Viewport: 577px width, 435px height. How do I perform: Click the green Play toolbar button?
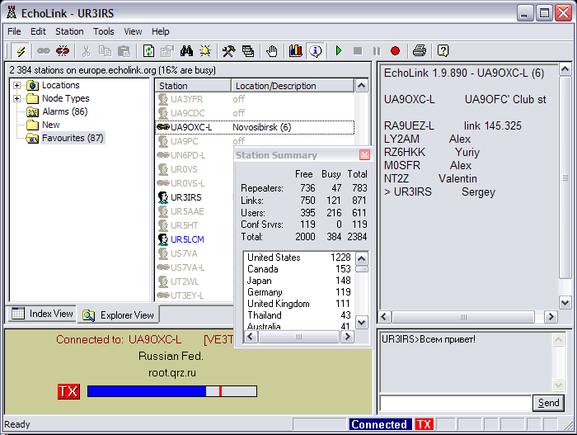point(339,51)
